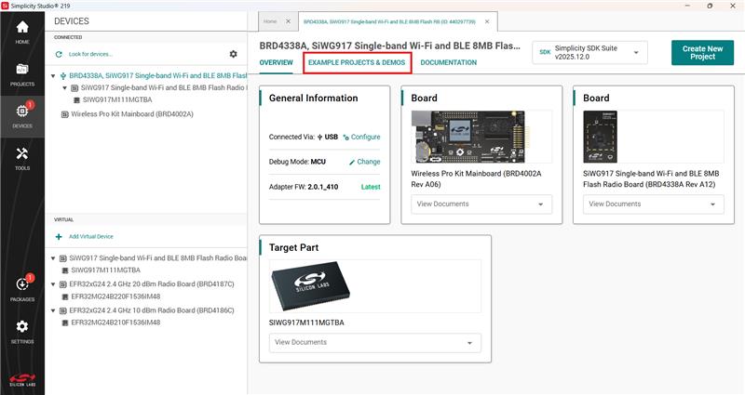The image size is (745, 395).
Task: Open Packages in the left sidebar
Action: 21,288
